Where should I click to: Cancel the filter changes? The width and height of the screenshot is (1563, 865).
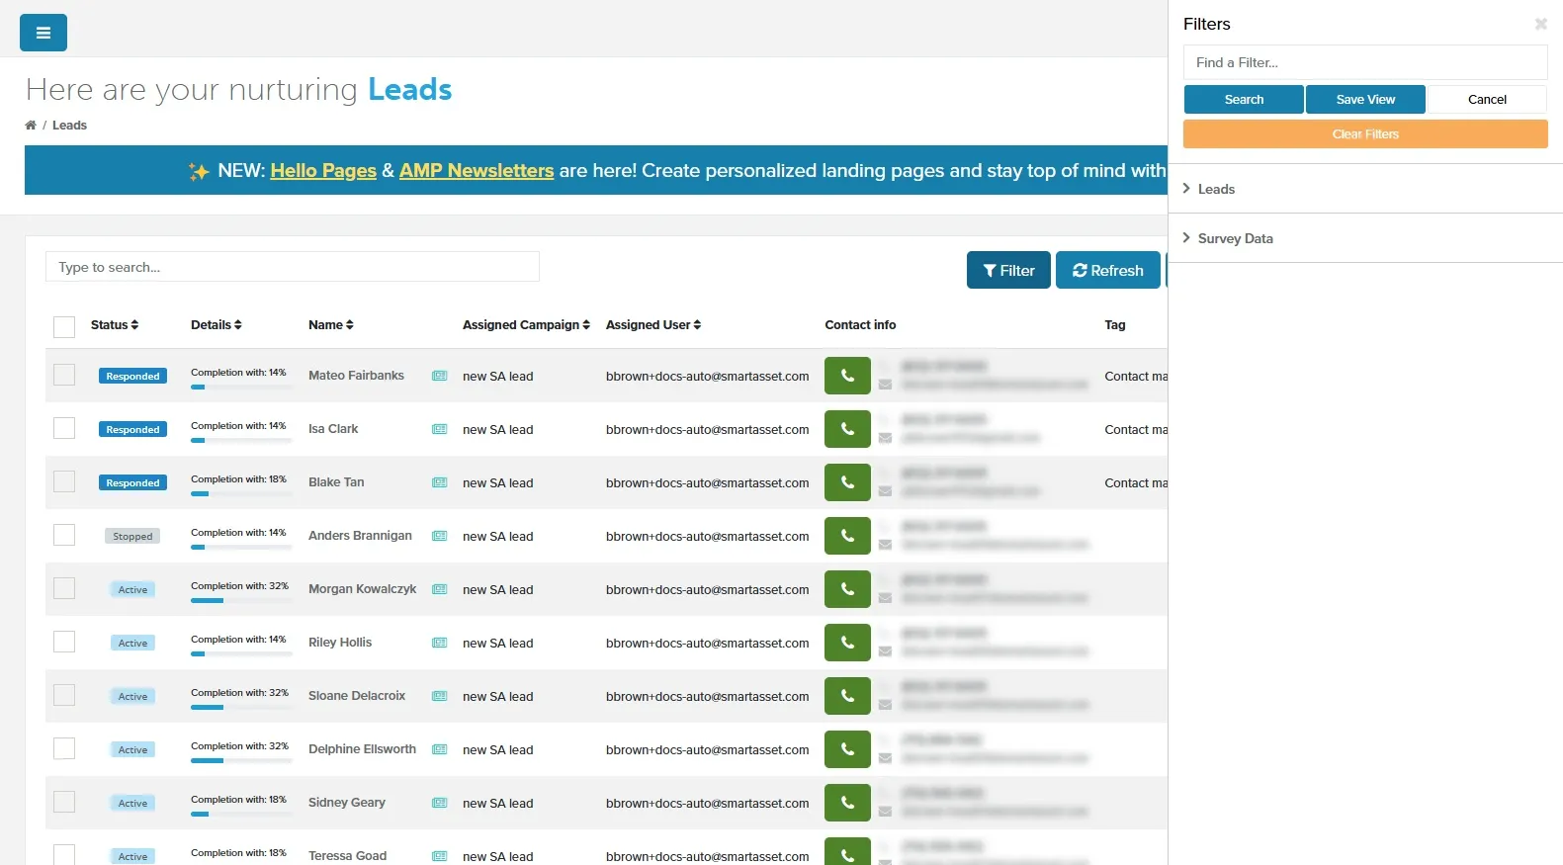(1487, 99)
